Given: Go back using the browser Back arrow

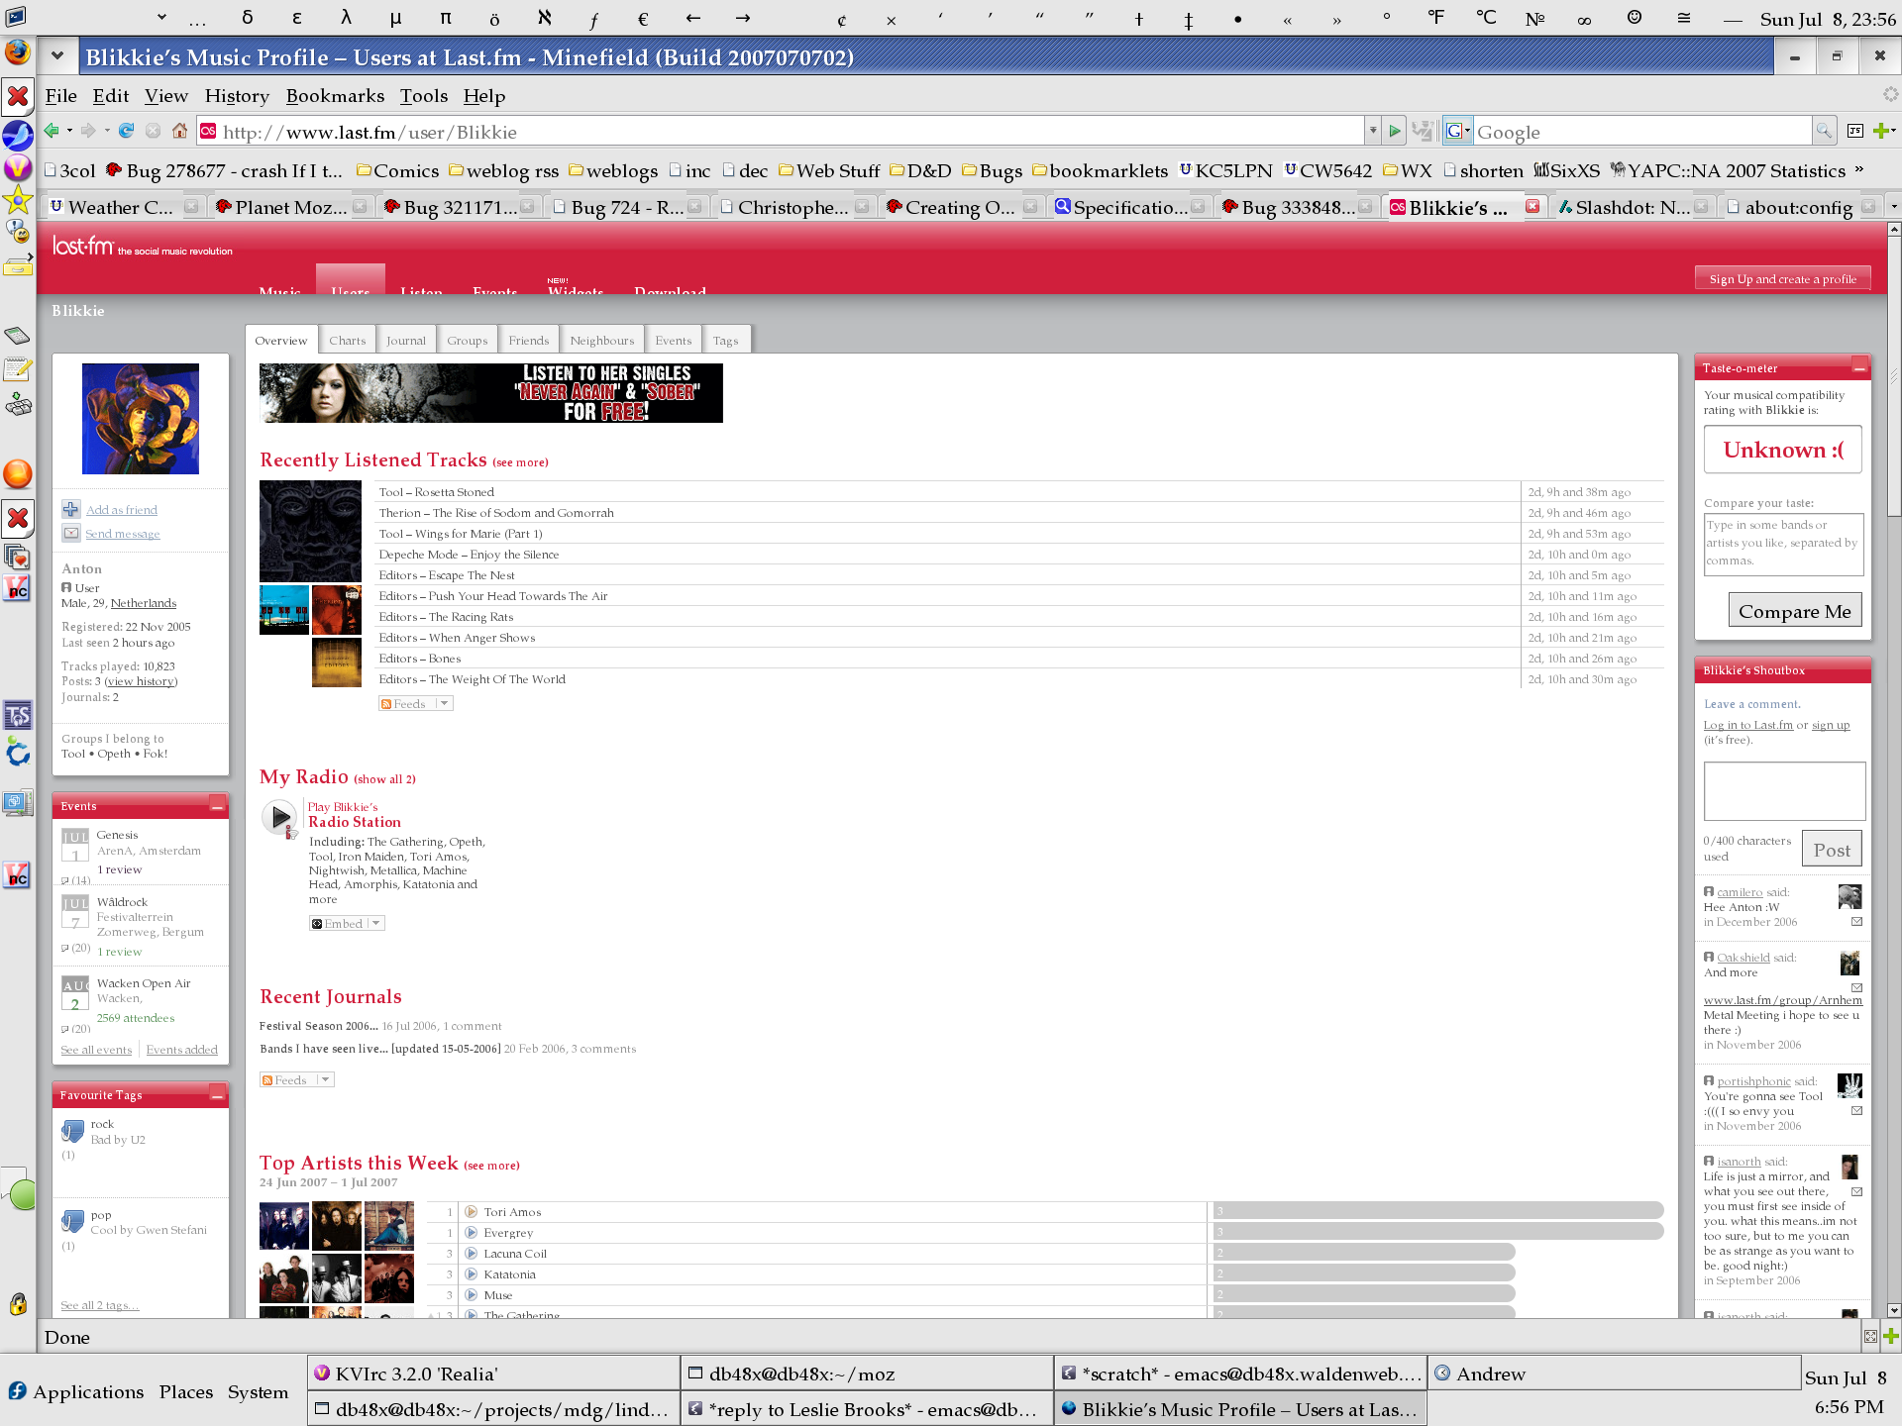Looking at the screenshot, I should (x=52, y=131).
